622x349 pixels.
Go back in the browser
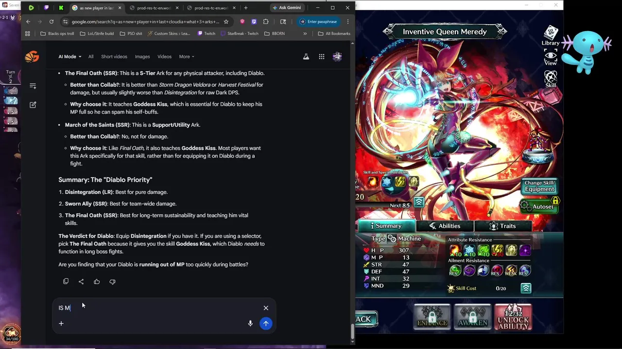pyautogui.click(x=28, y=22)
